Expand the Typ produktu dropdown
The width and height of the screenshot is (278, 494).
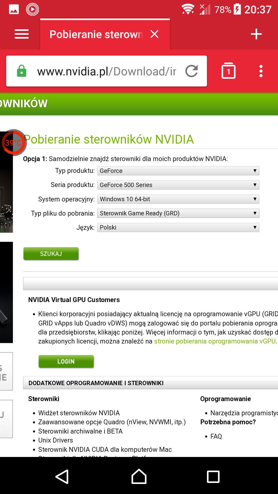pos(178,171)
